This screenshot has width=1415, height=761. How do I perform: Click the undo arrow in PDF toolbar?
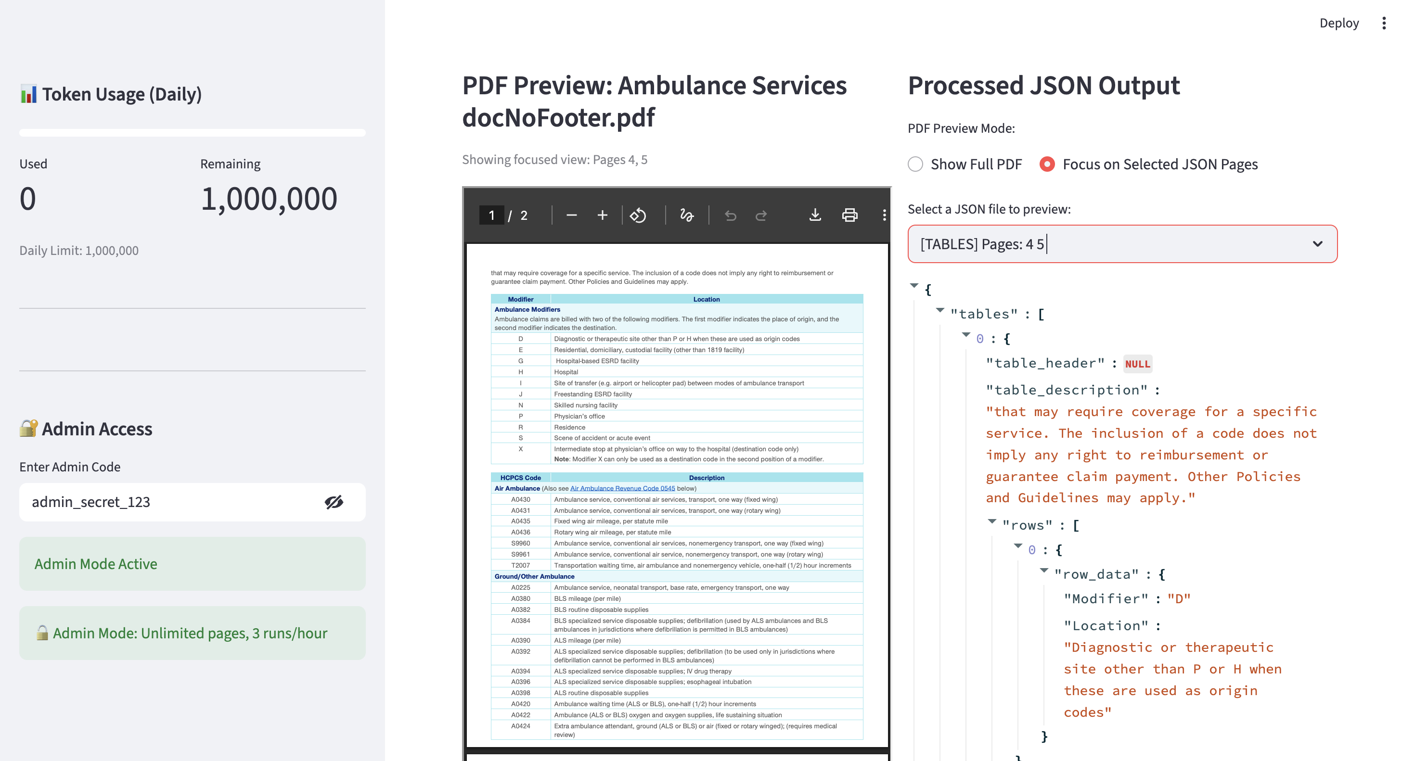[730, 215]
